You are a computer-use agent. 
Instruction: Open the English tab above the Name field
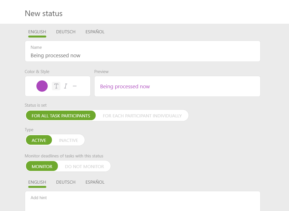click(x=37, y=32)
